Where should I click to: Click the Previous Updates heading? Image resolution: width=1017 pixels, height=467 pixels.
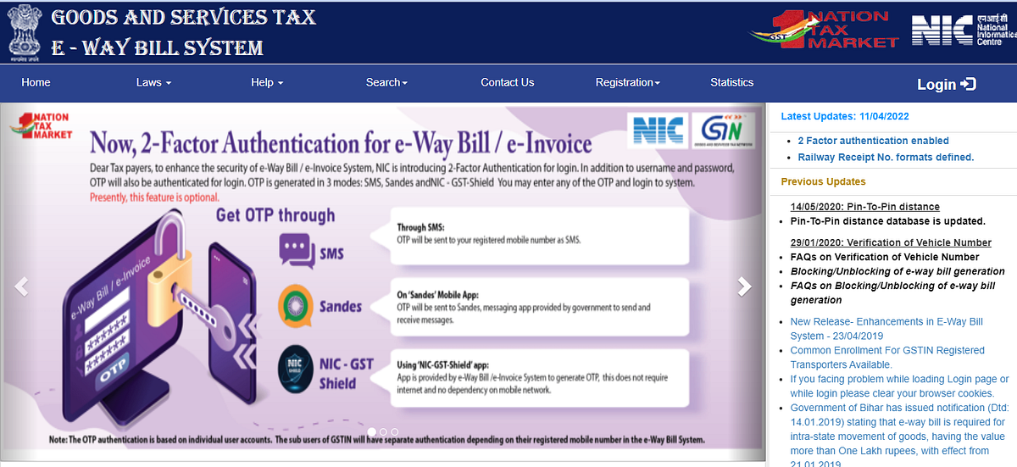click(823, 181)
